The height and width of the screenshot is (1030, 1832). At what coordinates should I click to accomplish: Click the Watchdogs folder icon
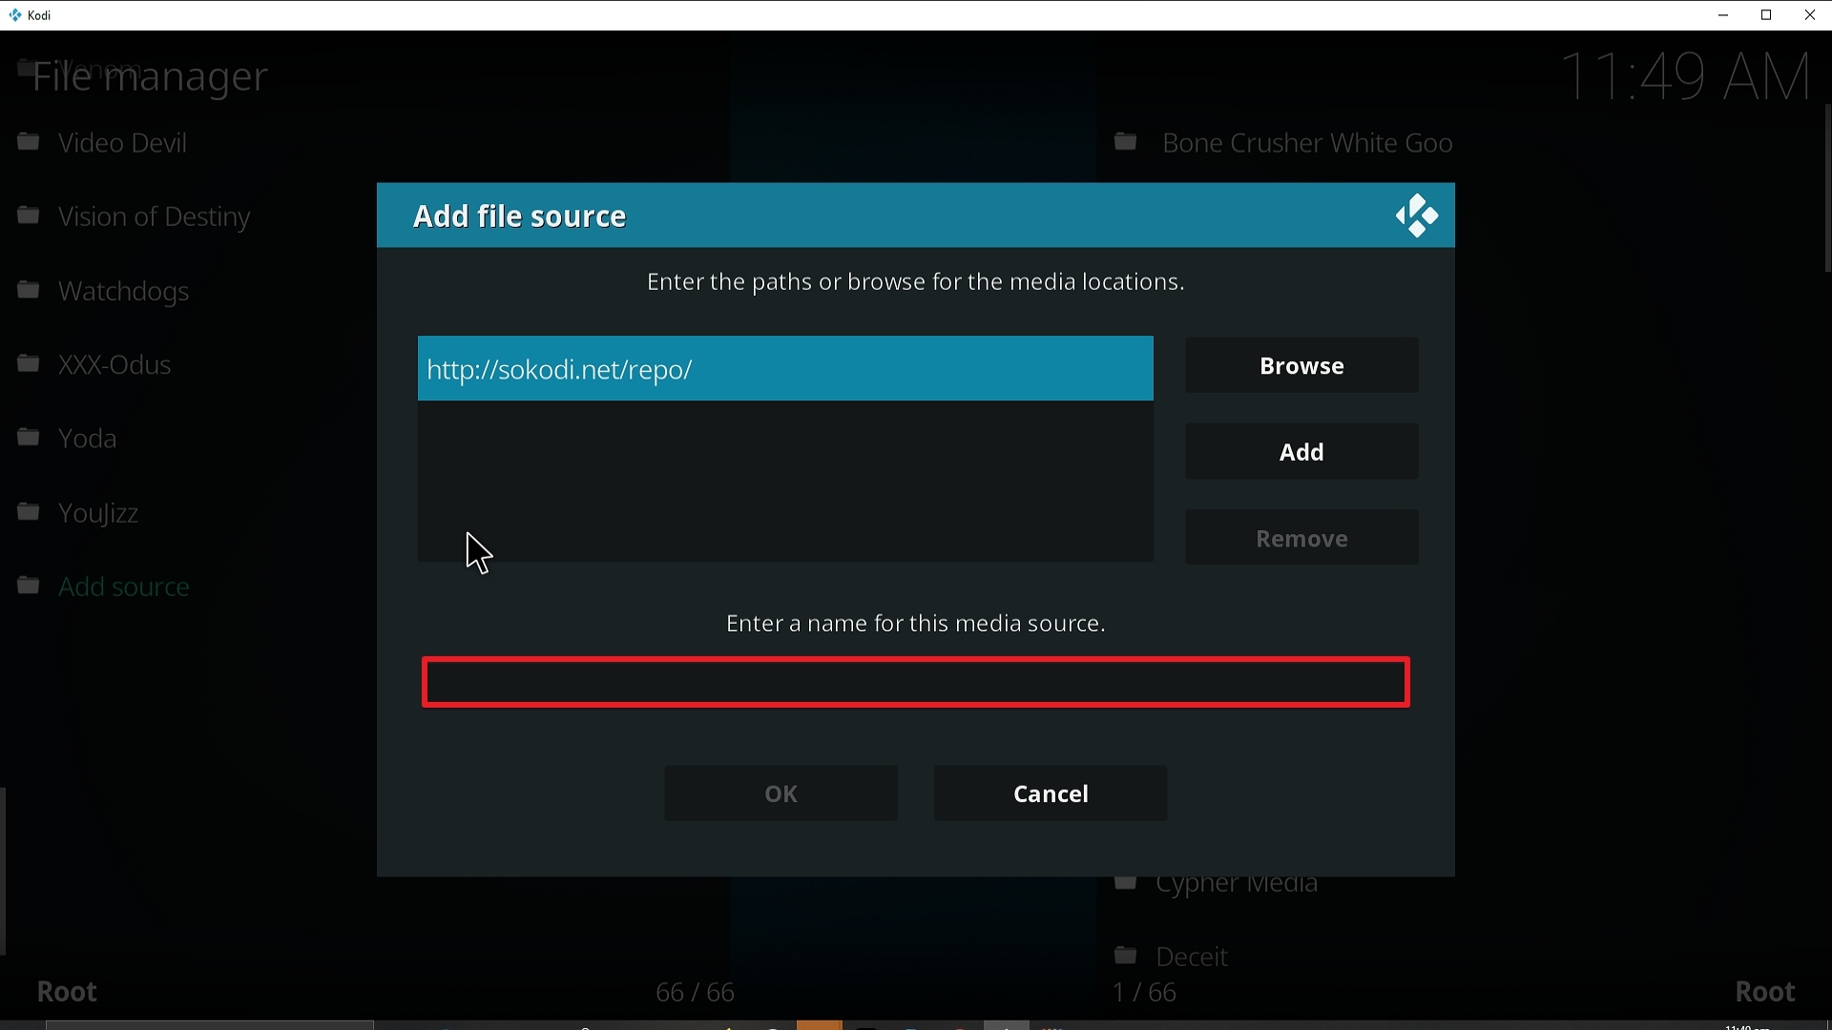(30, 290)
